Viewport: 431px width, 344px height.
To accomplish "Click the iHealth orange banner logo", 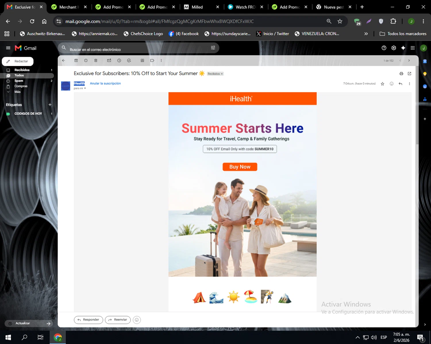I will [241, 99].
